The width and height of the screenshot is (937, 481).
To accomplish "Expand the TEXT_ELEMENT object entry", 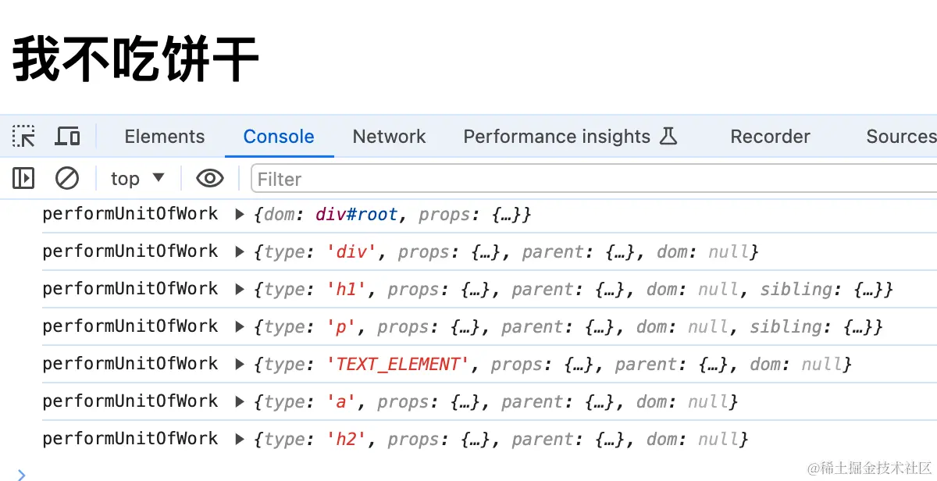I will tap(240, 364).
